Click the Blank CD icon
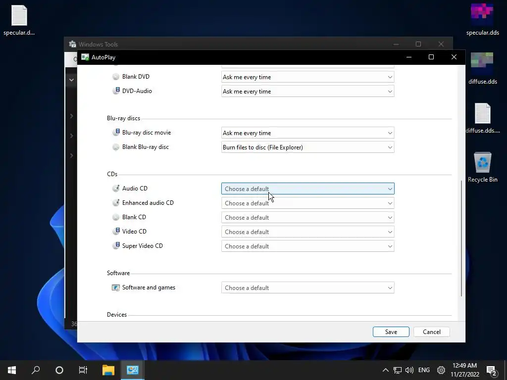 pos(116,217)
